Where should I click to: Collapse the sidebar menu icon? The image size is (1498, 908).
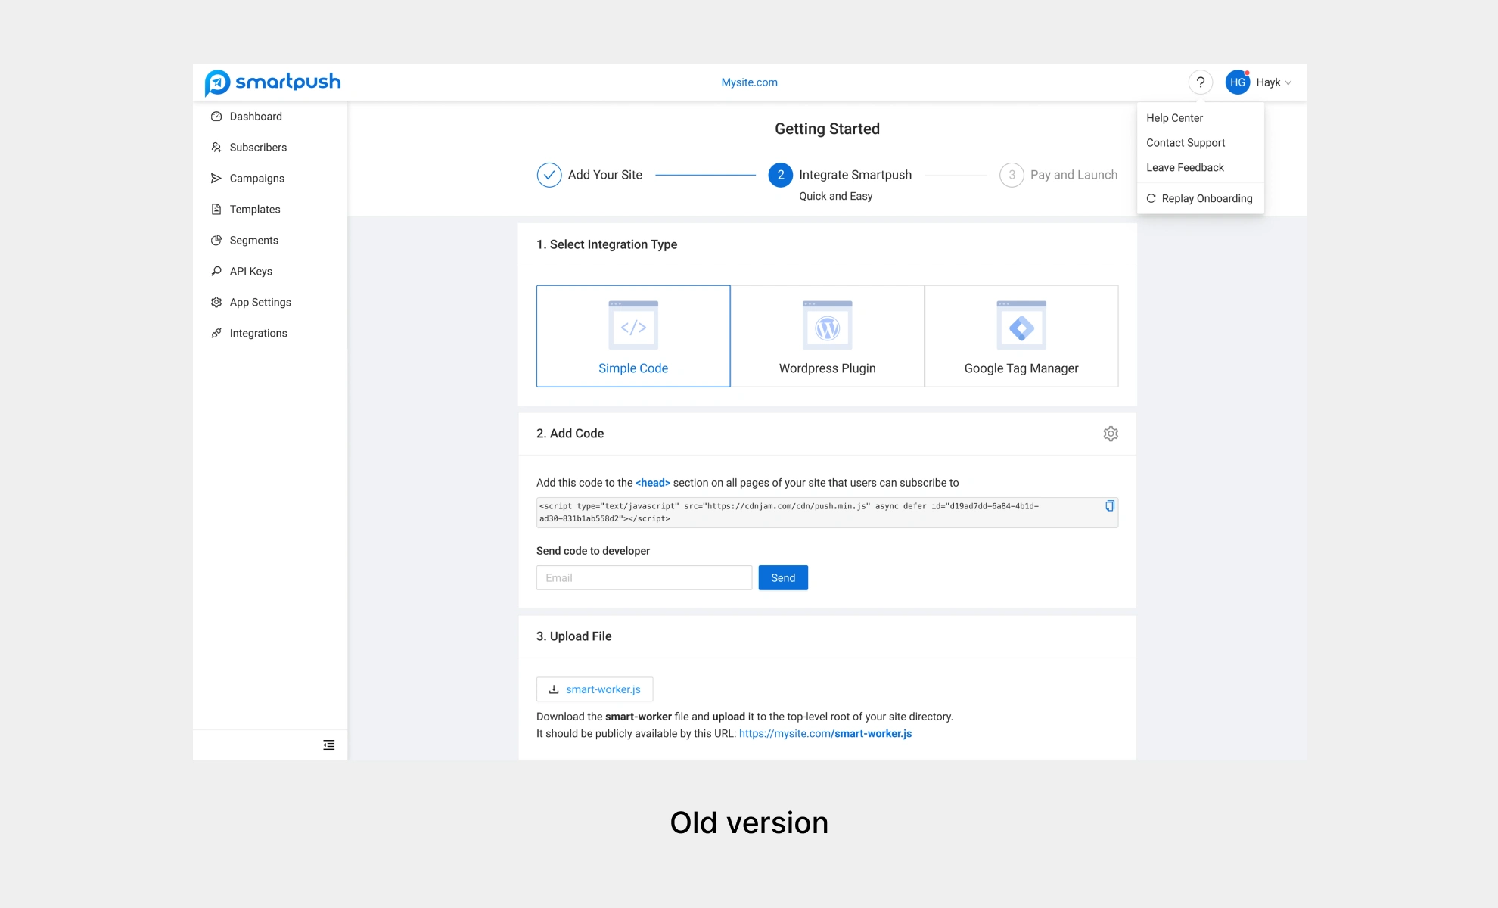coord(328,745)
